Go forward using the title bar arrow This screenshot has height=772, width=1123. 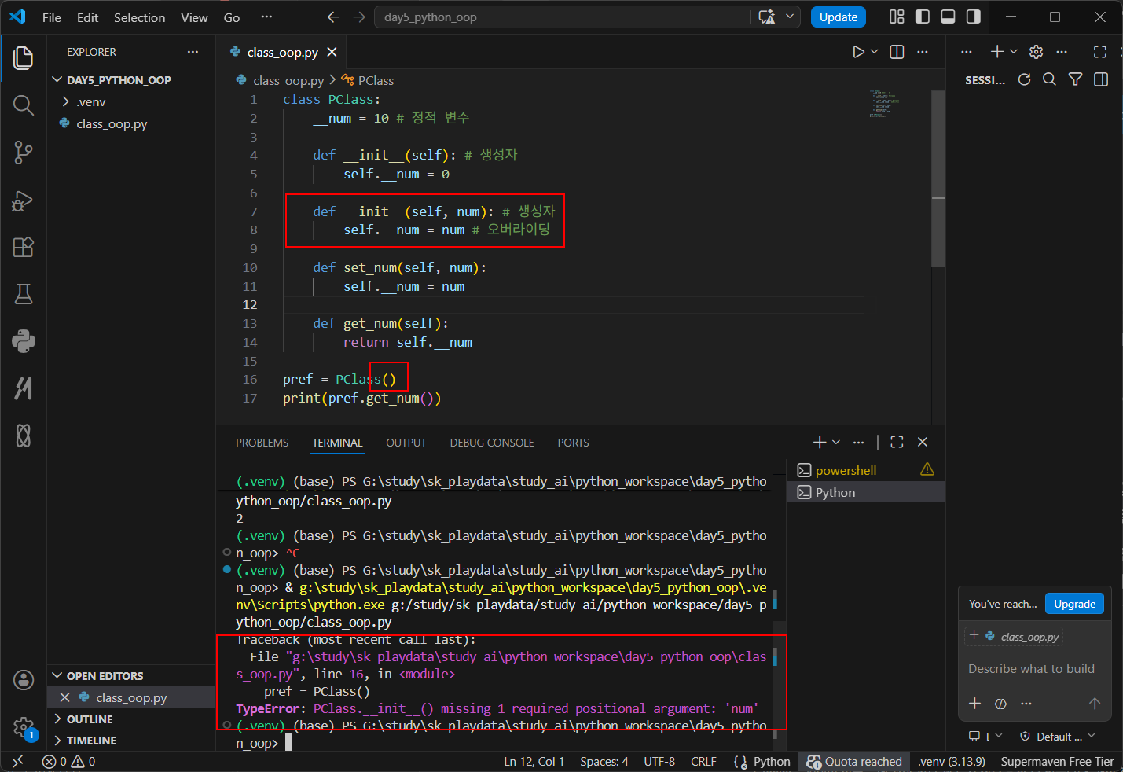[x=359, y=17]
